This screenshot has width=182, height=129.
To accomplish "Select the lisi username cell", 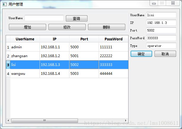I will tap(25, 65).
